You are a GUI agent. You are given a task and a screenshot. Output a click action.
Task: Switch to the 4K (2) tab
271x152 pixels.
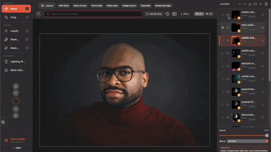pyautogui.click(x=209, y=14)
